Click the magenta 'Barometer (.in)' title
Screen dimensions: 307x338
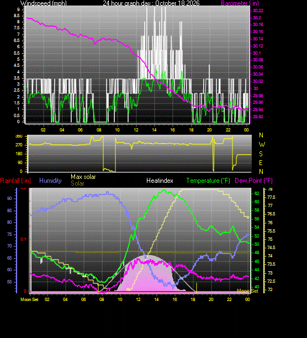point(240,3)
